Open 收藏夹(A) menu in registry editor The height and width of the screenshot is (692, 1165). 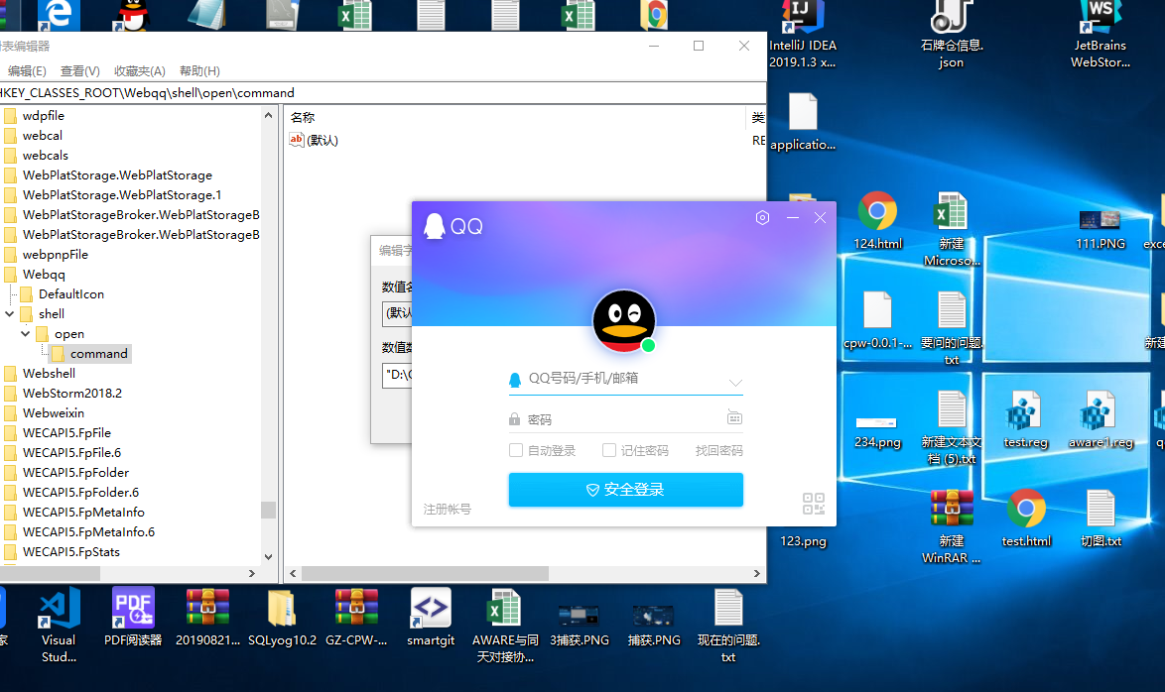pos(140,71)
